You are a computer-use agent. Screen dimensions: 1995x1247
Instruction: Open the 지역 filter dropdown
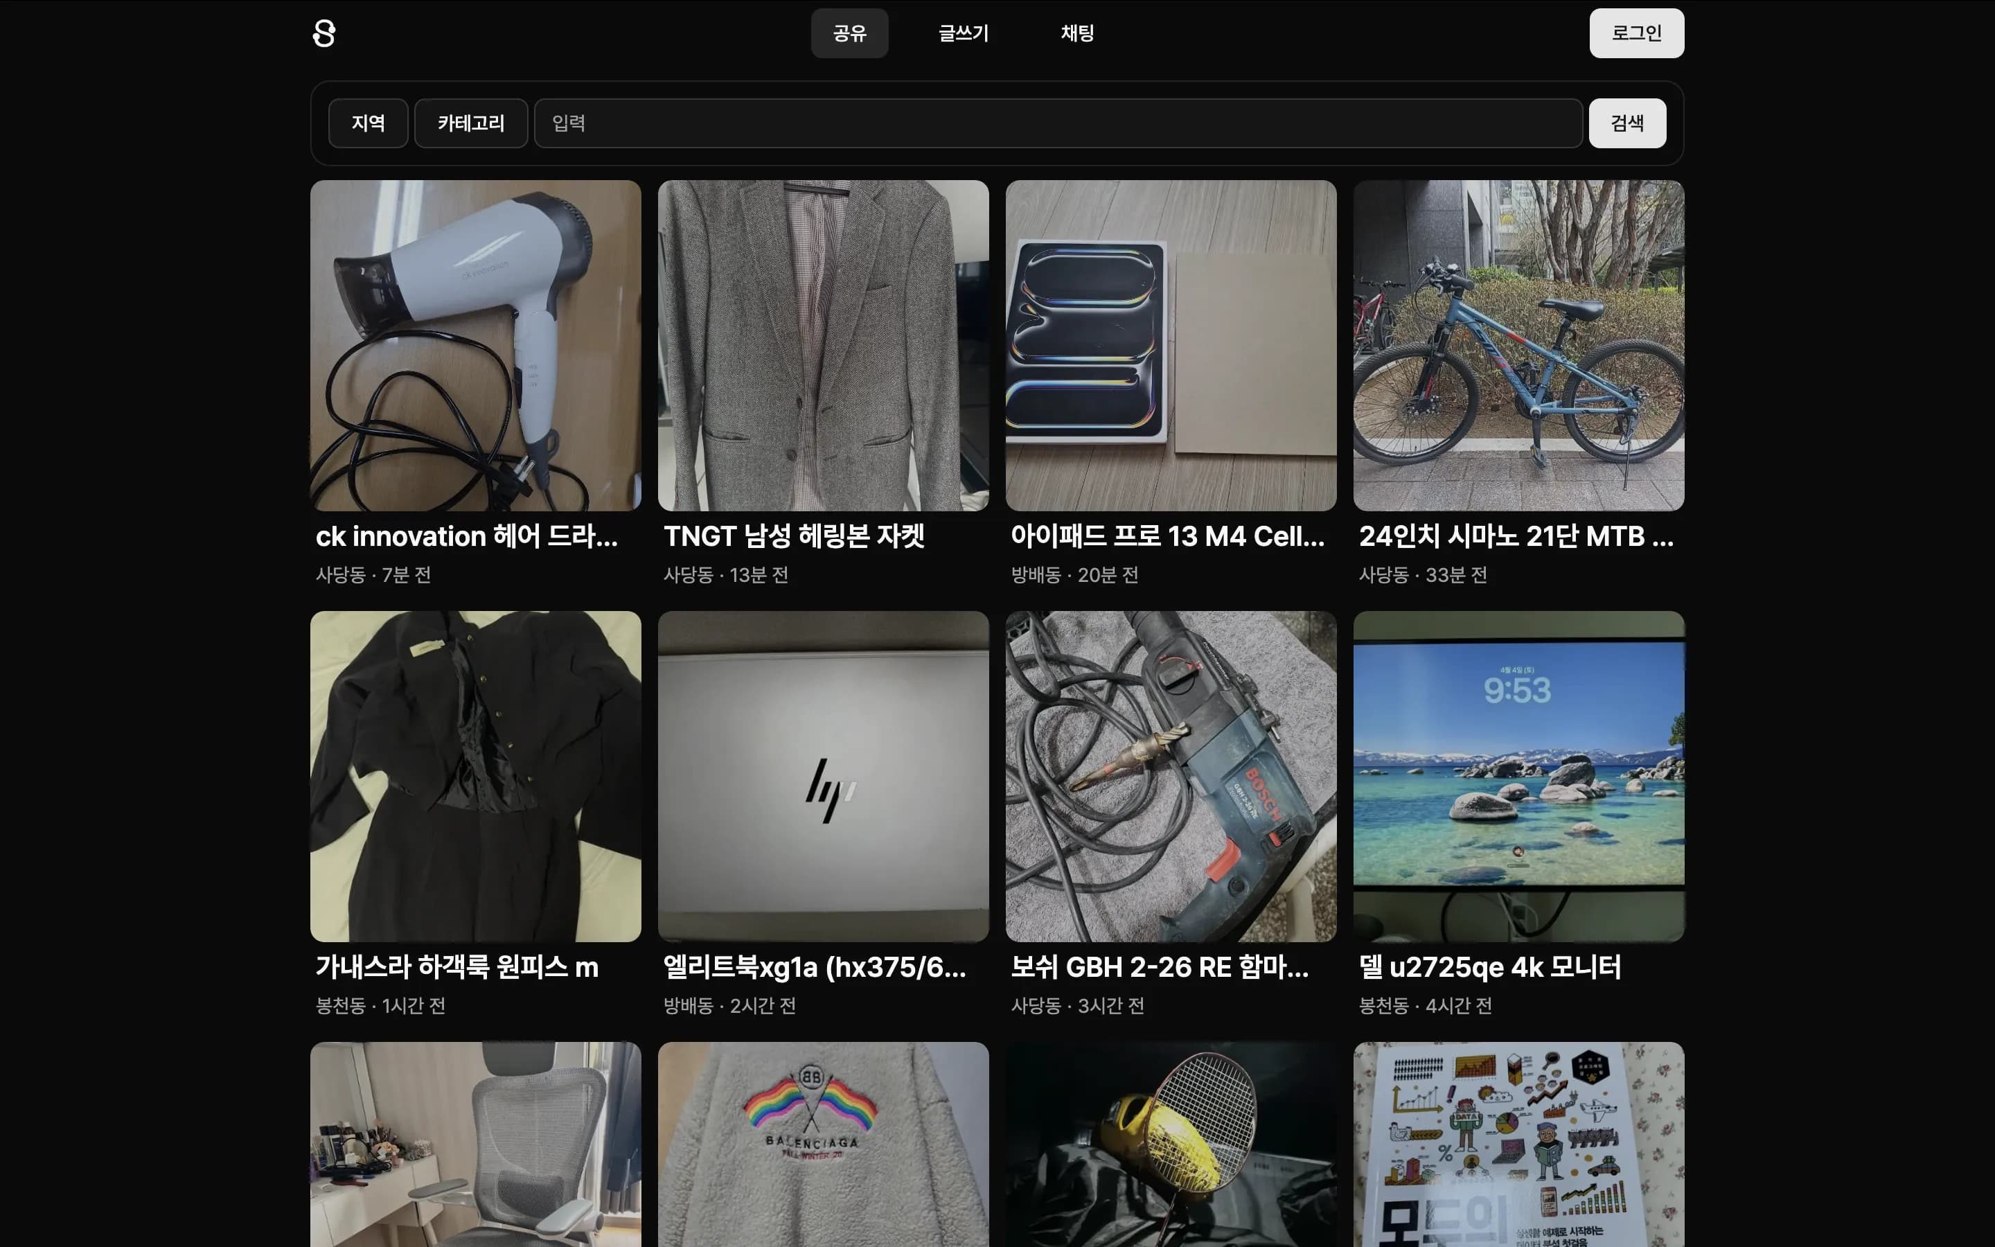tap(369, 123)
